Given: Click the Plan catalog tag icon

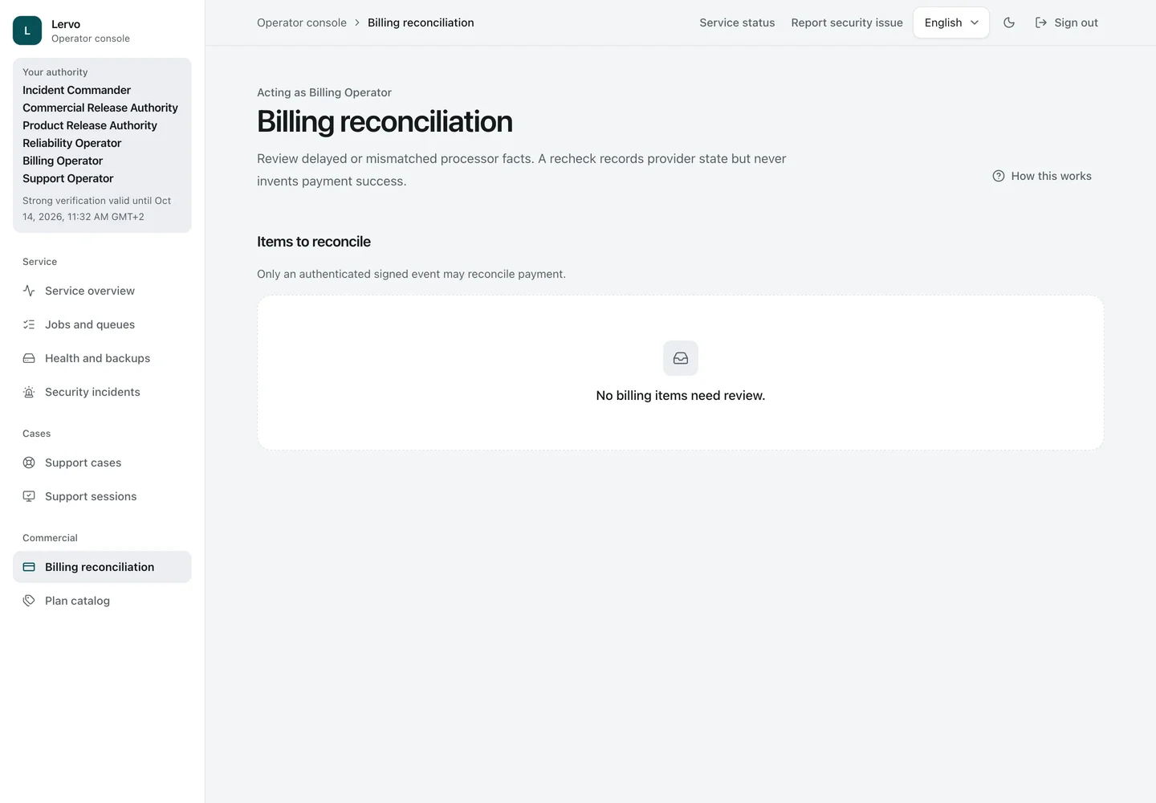Looking at the screenshot, I should 29,601.
